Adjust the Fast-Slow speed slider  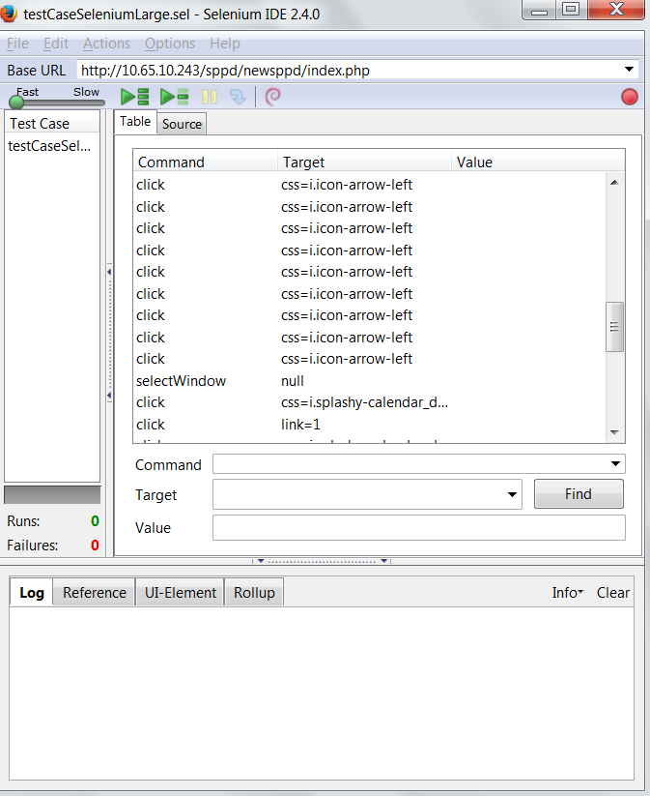click(x=16, y=102)
